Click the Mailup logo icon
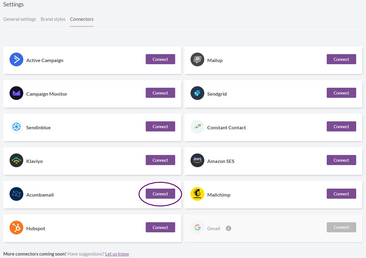This screenshot has height=258, width=366. (197, 60)
